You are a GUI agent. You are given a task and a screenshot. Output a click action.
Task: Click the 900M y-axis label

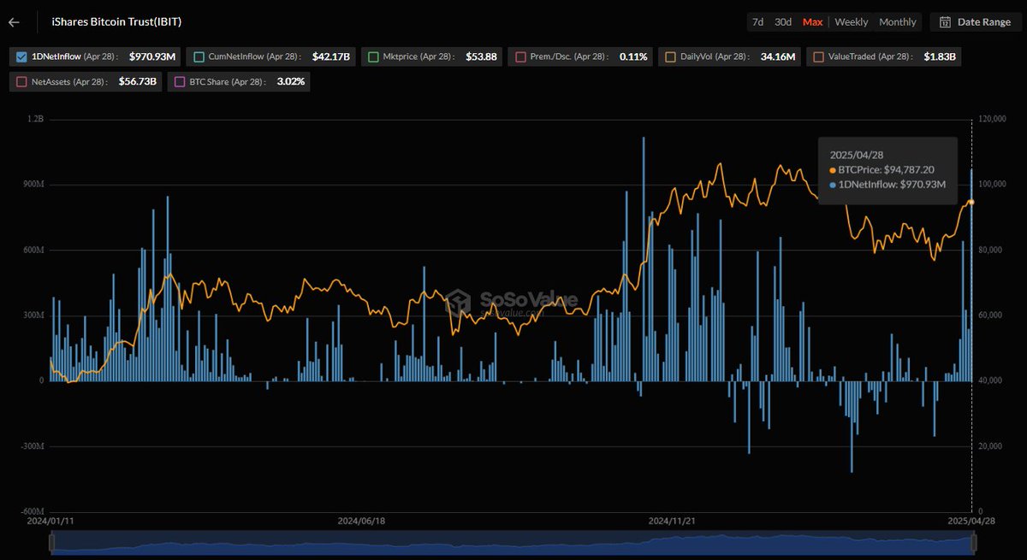(x=33, y=185)
